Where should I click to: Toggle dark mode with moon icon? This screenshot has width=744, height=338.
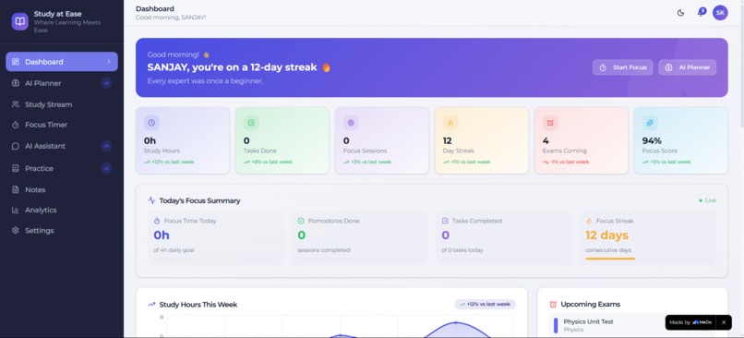click(x=680, y=13)
